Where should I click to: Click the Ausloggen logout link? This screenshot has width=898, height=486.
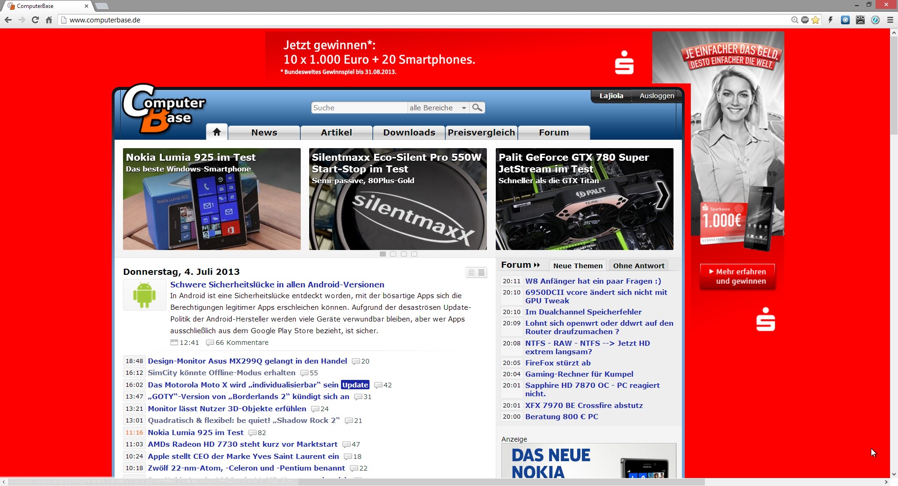click(x=657, y=96)
